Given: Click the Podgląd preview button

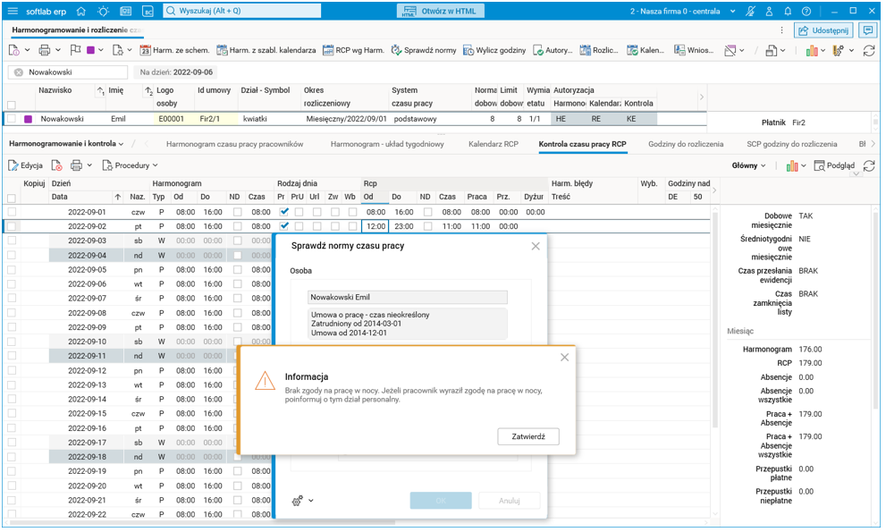Looking at the screenshot, I should pyautogui.click(x=834, y=165).
